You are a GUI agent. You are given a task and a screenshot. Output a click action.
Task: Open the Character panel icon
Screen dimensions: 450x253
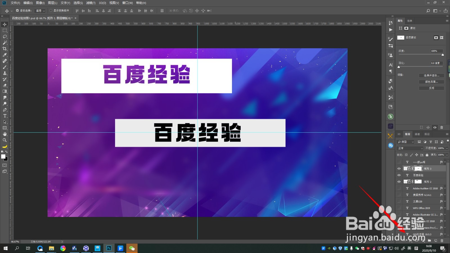390,65
